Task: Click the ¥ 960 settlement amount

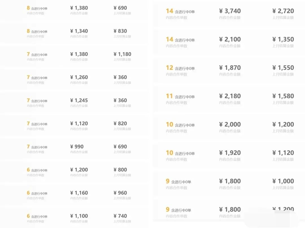Action: click(x=120, y=193)
